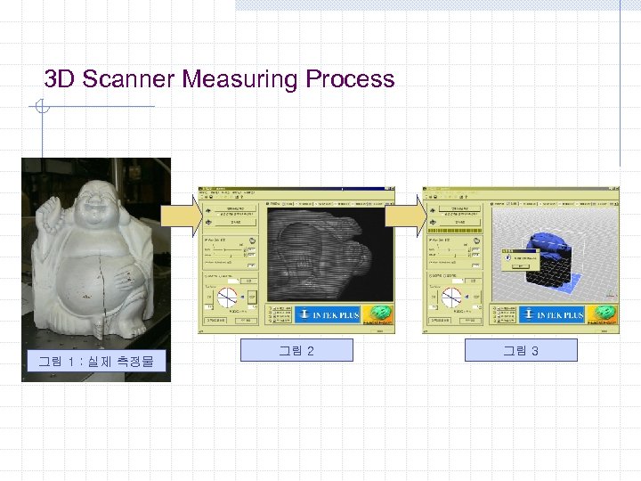Viewport: 641px width, 481px height.
Task: Toggle the bottom checkbox in 그림 2 bottom list
Action: coord(275,321)
